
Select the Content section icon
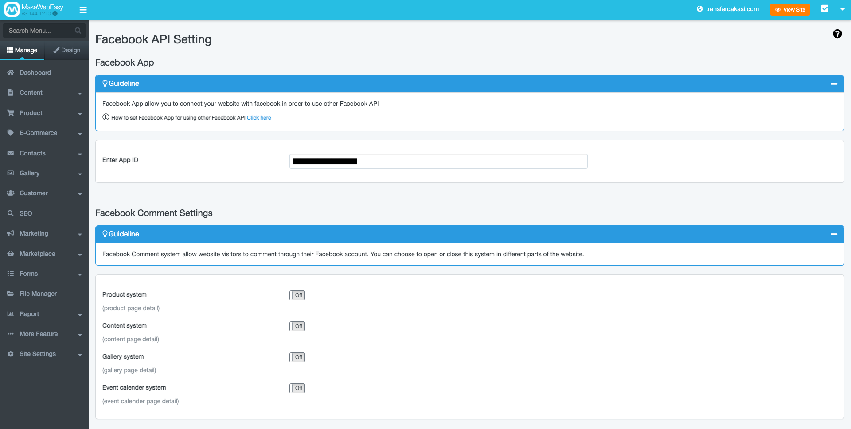10,93
